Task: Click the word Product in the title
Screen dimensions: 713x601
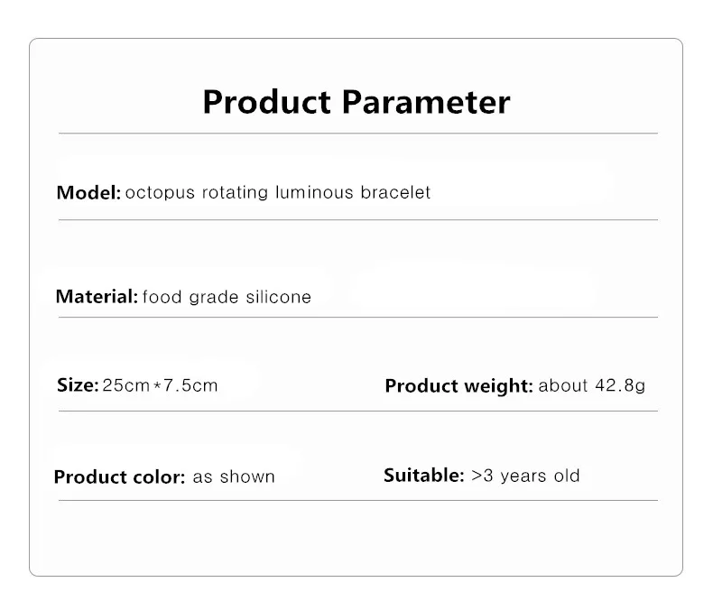Action: 267,101
